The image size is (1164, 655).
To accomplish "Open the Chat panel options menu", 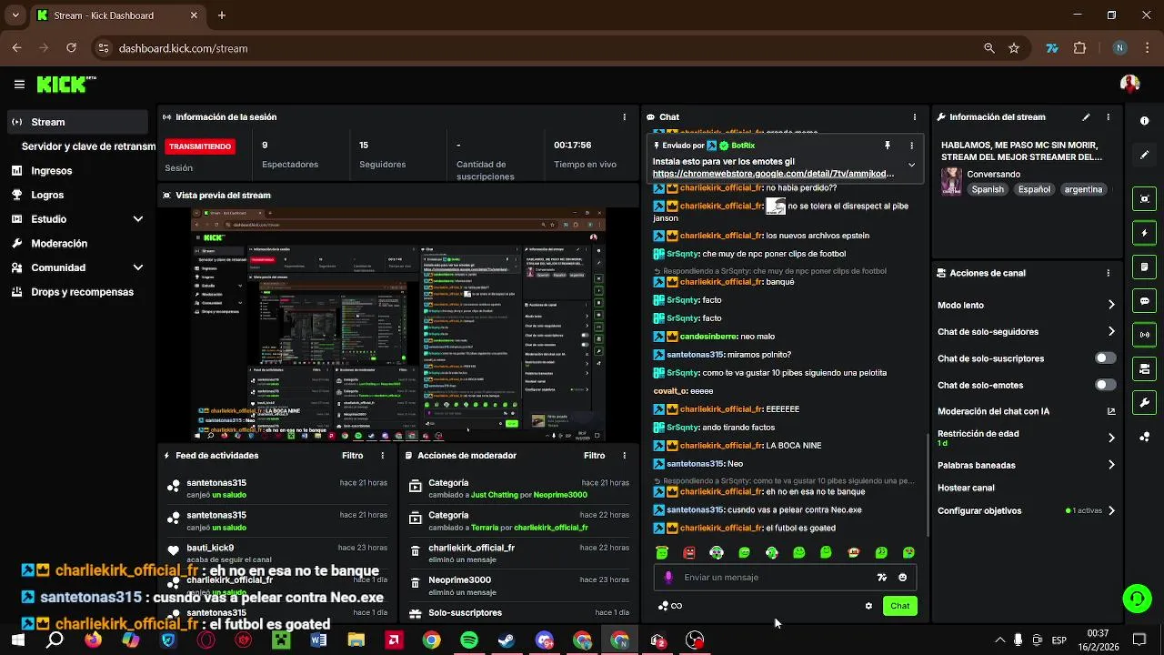I will [x=914, y=117].
